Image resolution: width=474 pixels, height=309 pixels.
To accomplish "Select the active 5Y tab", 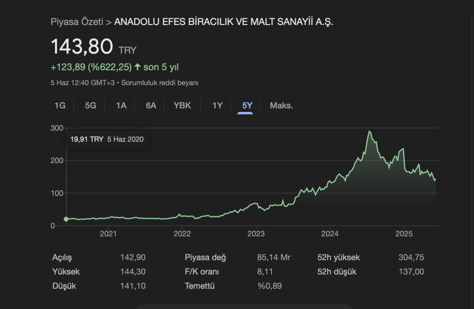I will point(248,105).
